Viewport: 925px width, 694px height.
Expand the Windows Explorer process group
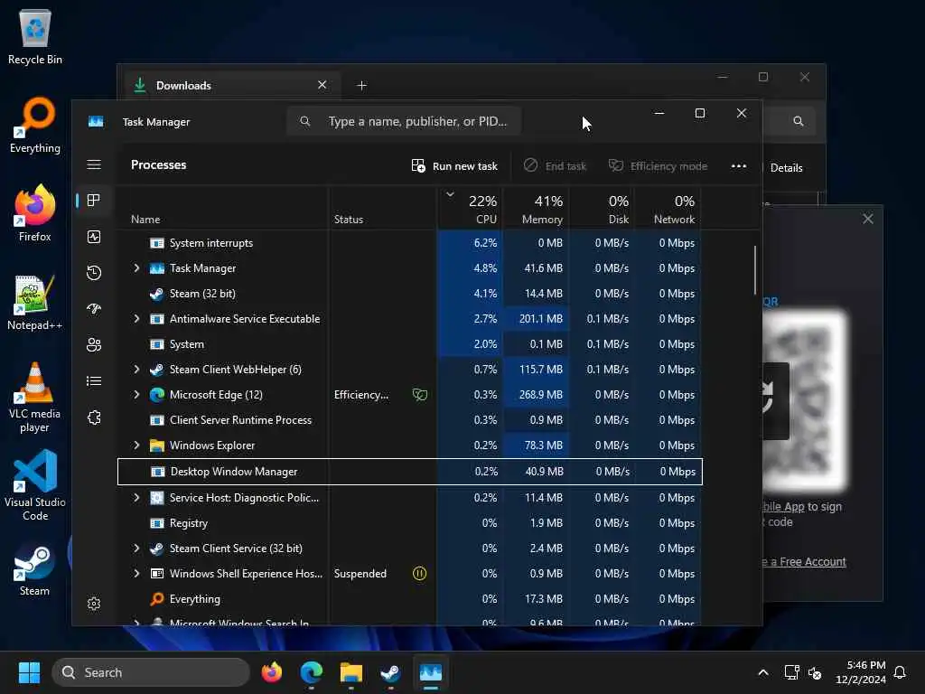click(137, 445)
